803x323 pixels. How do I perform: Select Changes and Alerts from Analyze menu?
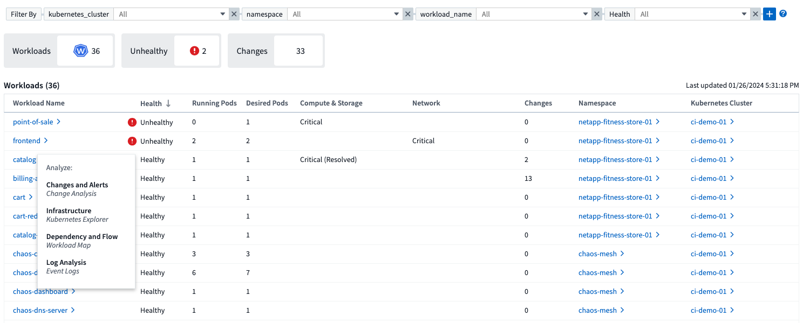(77, 189)
